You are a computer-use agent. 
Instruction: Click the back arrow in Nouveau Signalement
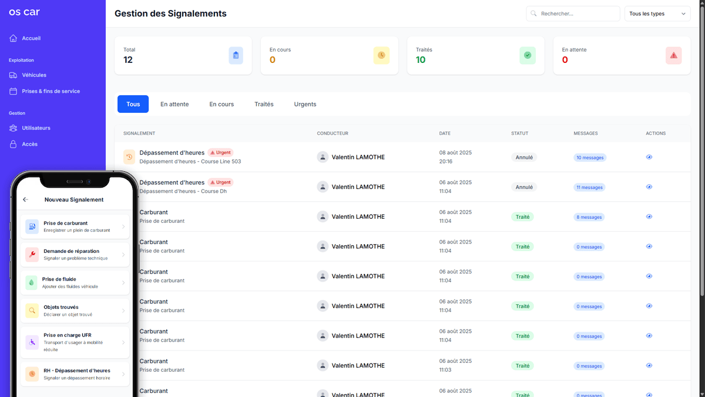[25, 200]
